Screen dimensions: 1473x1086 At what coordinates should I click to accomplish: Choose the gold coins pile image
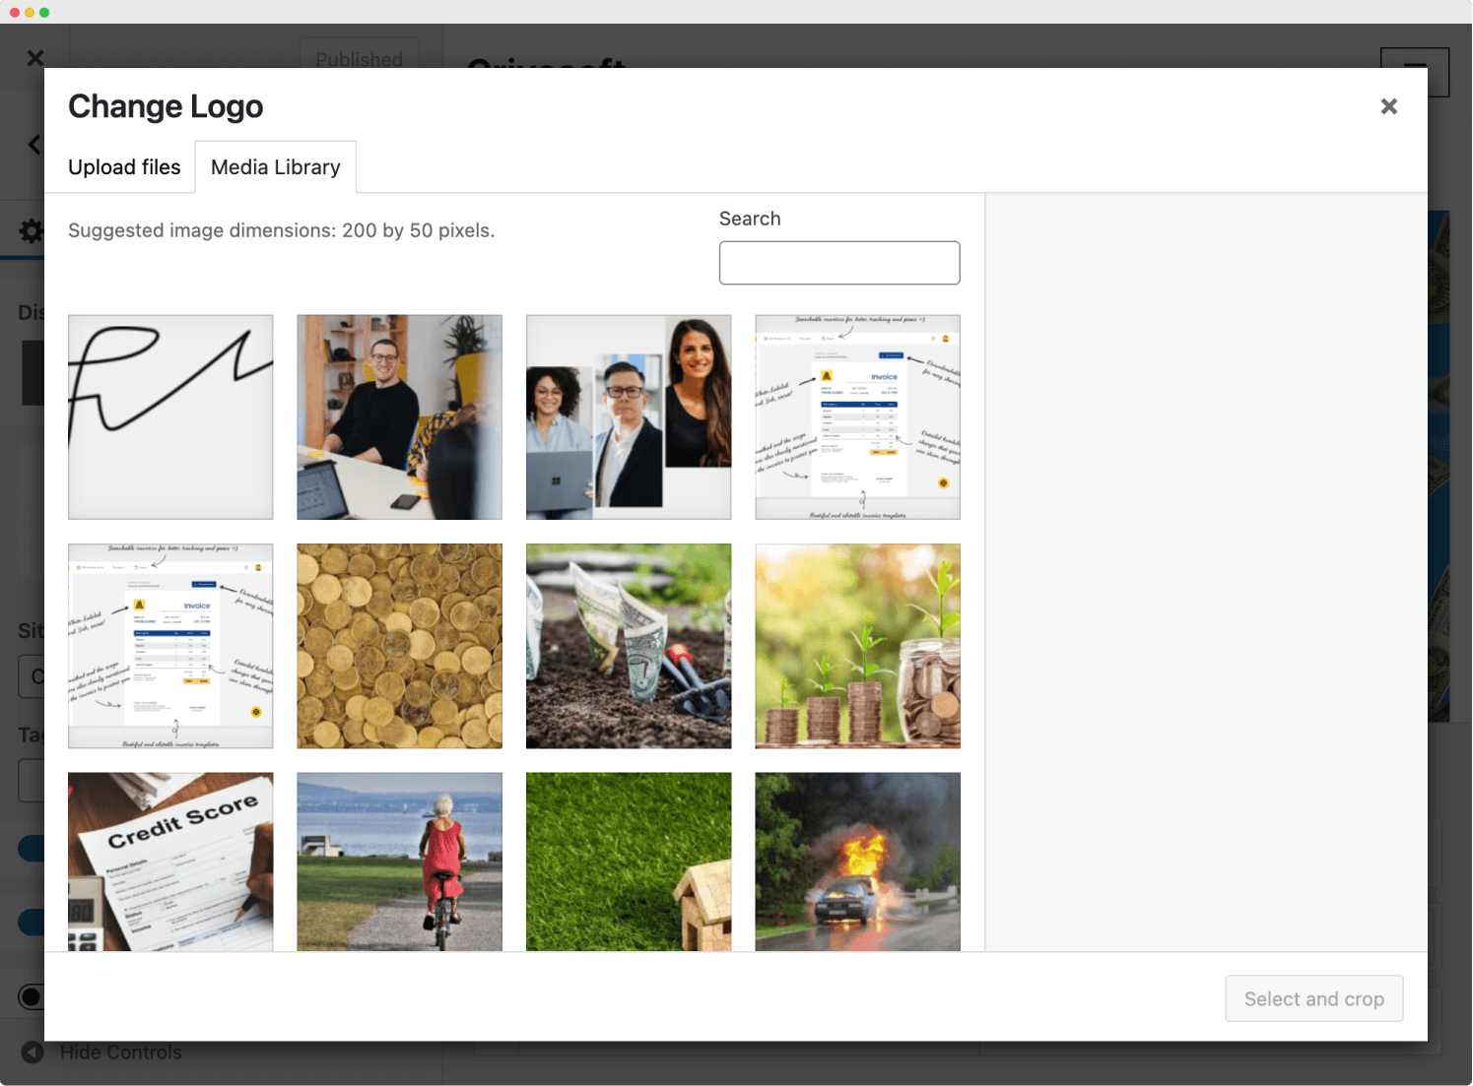pyautogui.click(x=399, y=646)
